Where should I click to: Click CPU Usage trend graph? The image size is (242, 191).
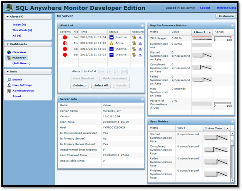pos(202,38)
